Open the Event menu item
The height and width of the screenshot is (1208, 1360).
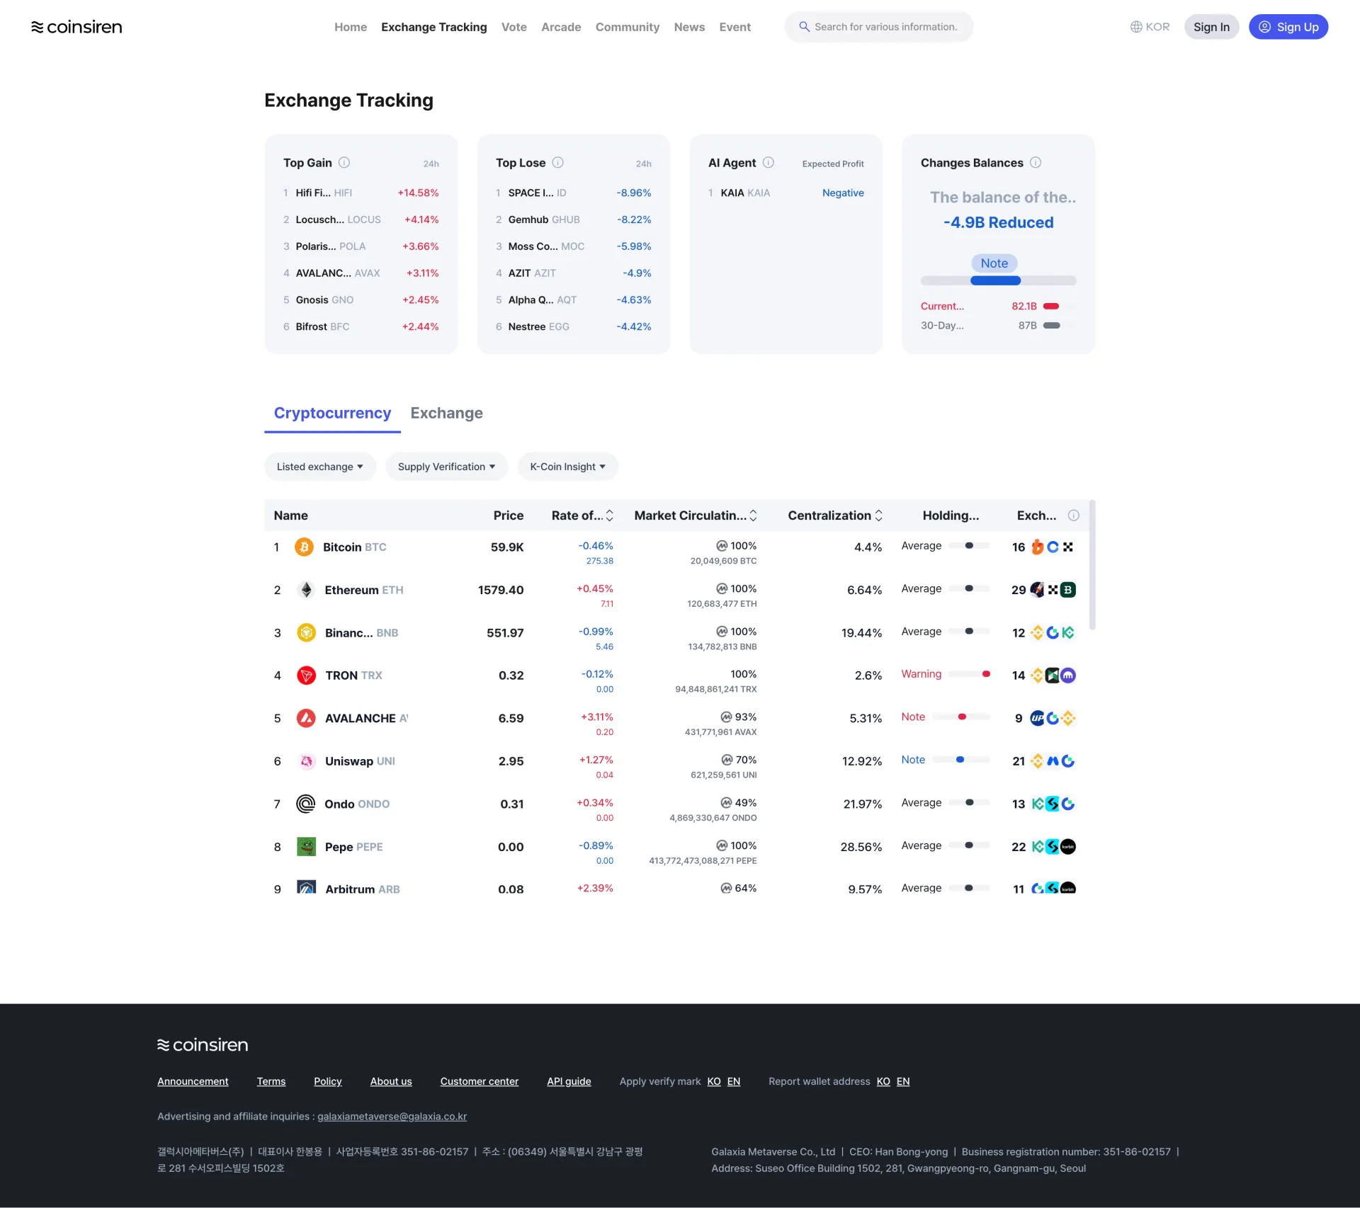[x=735, y=27]
